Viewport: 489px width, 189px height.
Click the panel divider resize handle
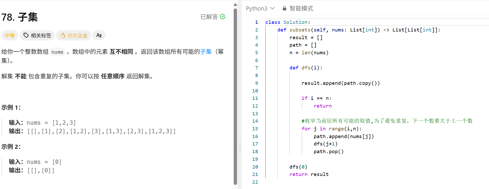[x=240, y=146]
